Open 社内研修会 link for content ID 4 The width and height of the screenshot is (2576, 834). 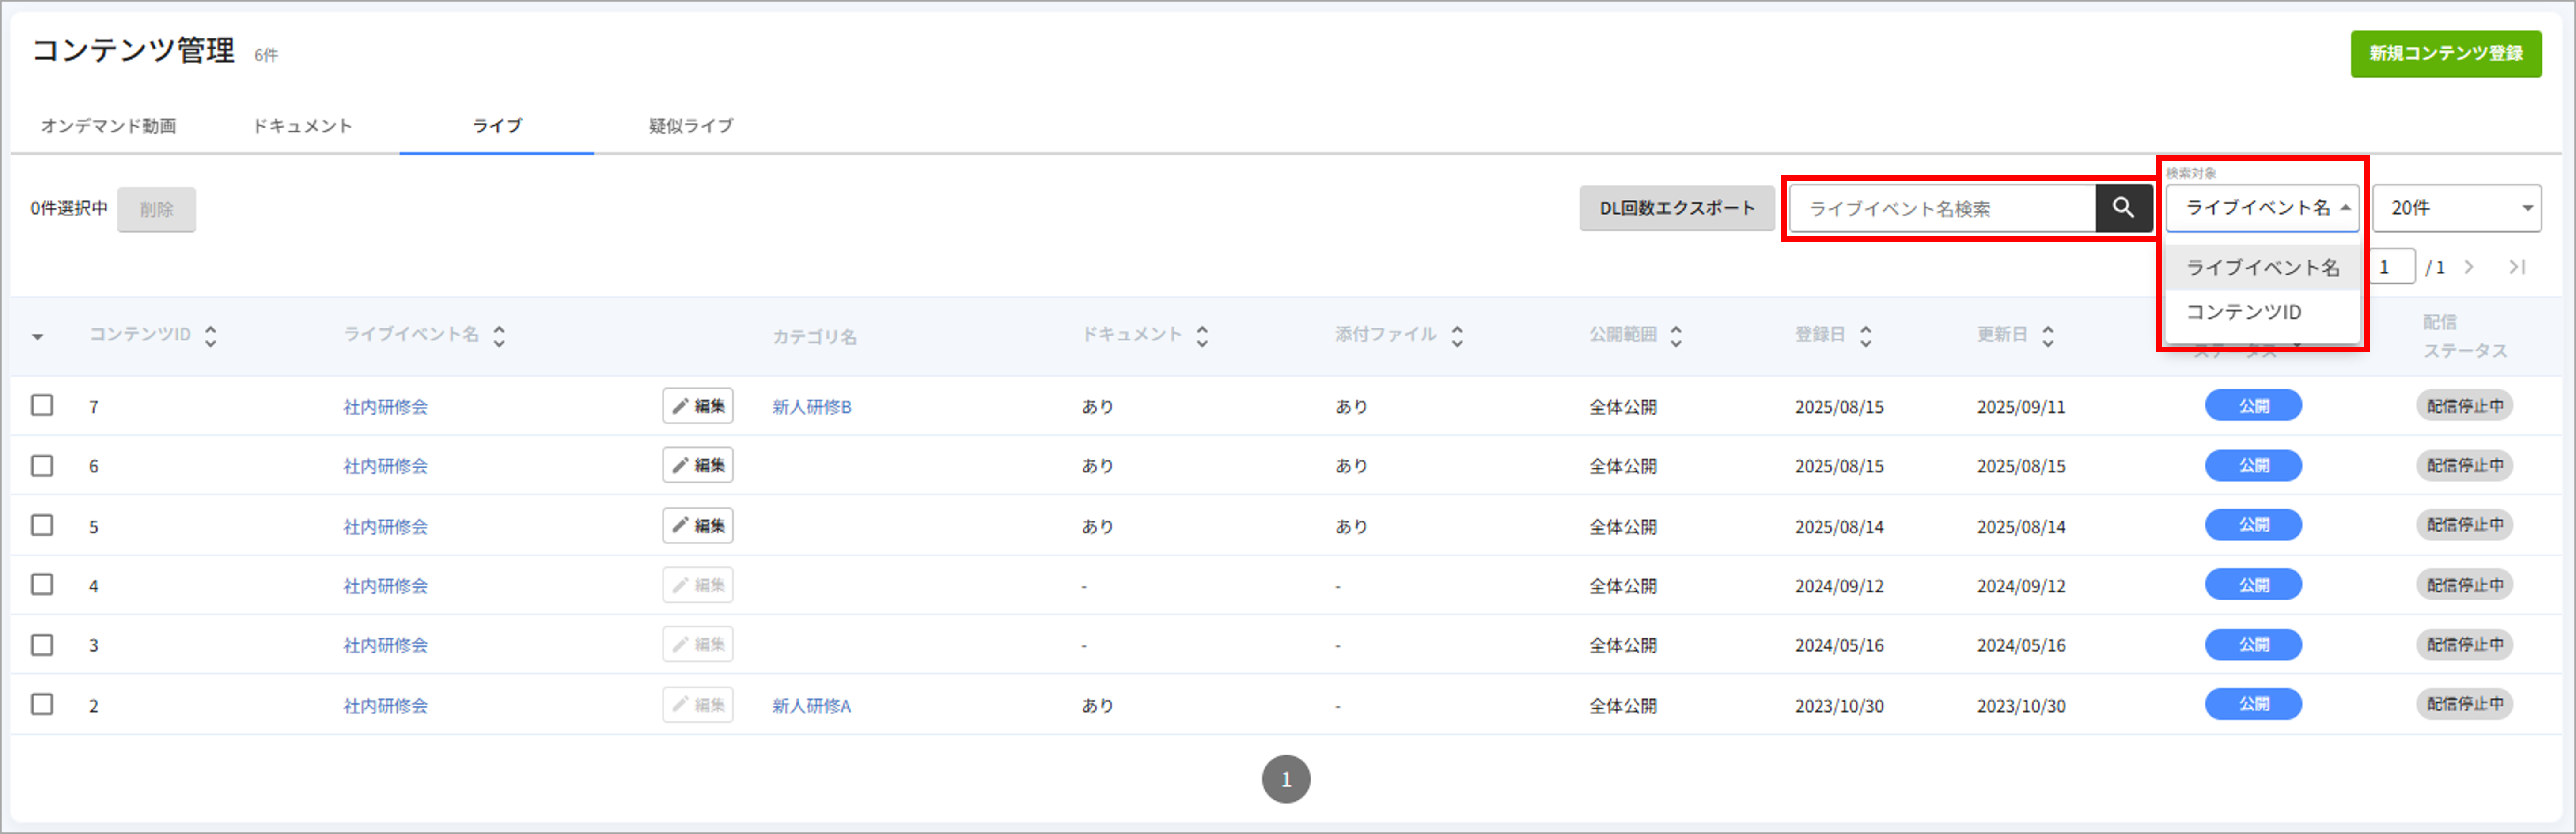[386, 586]
